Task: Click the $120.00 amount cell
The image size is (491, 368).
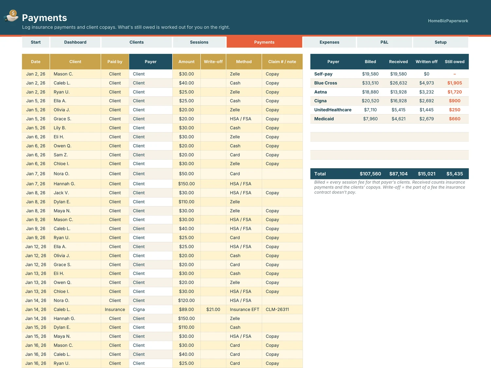Action: (x=186, y=300)
